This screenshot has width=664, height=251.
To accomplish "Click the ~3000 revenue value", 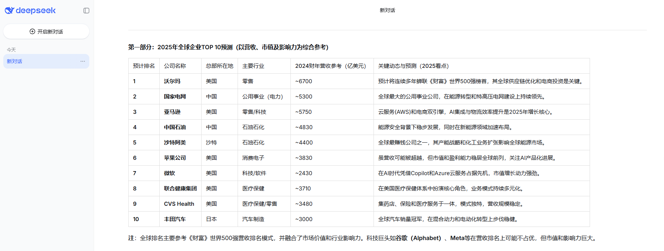I will coord(304,219).
